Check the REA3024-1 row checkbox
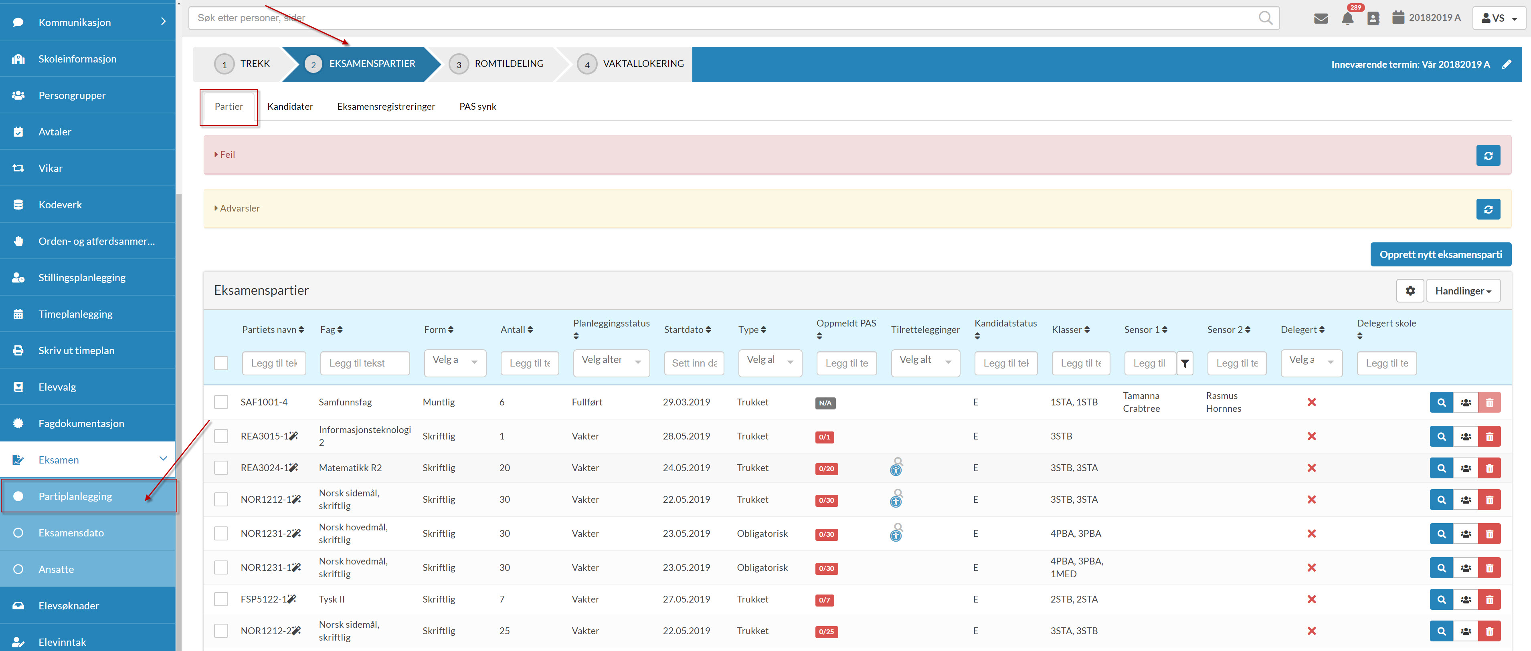1531x651 pixels. (x=221, y=468)
